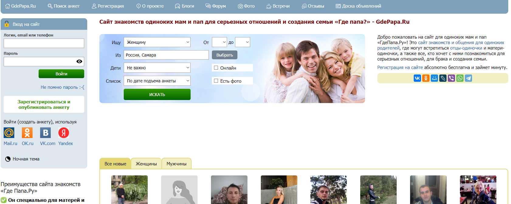Screen dimensions: 511x204
Task: Share the page via Viber
Action: [451, 78]
